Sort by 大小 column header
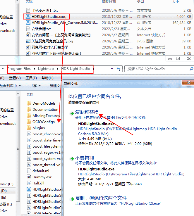Image resolution: width=194 pixels, height=216 pixels. pos(175,2)
